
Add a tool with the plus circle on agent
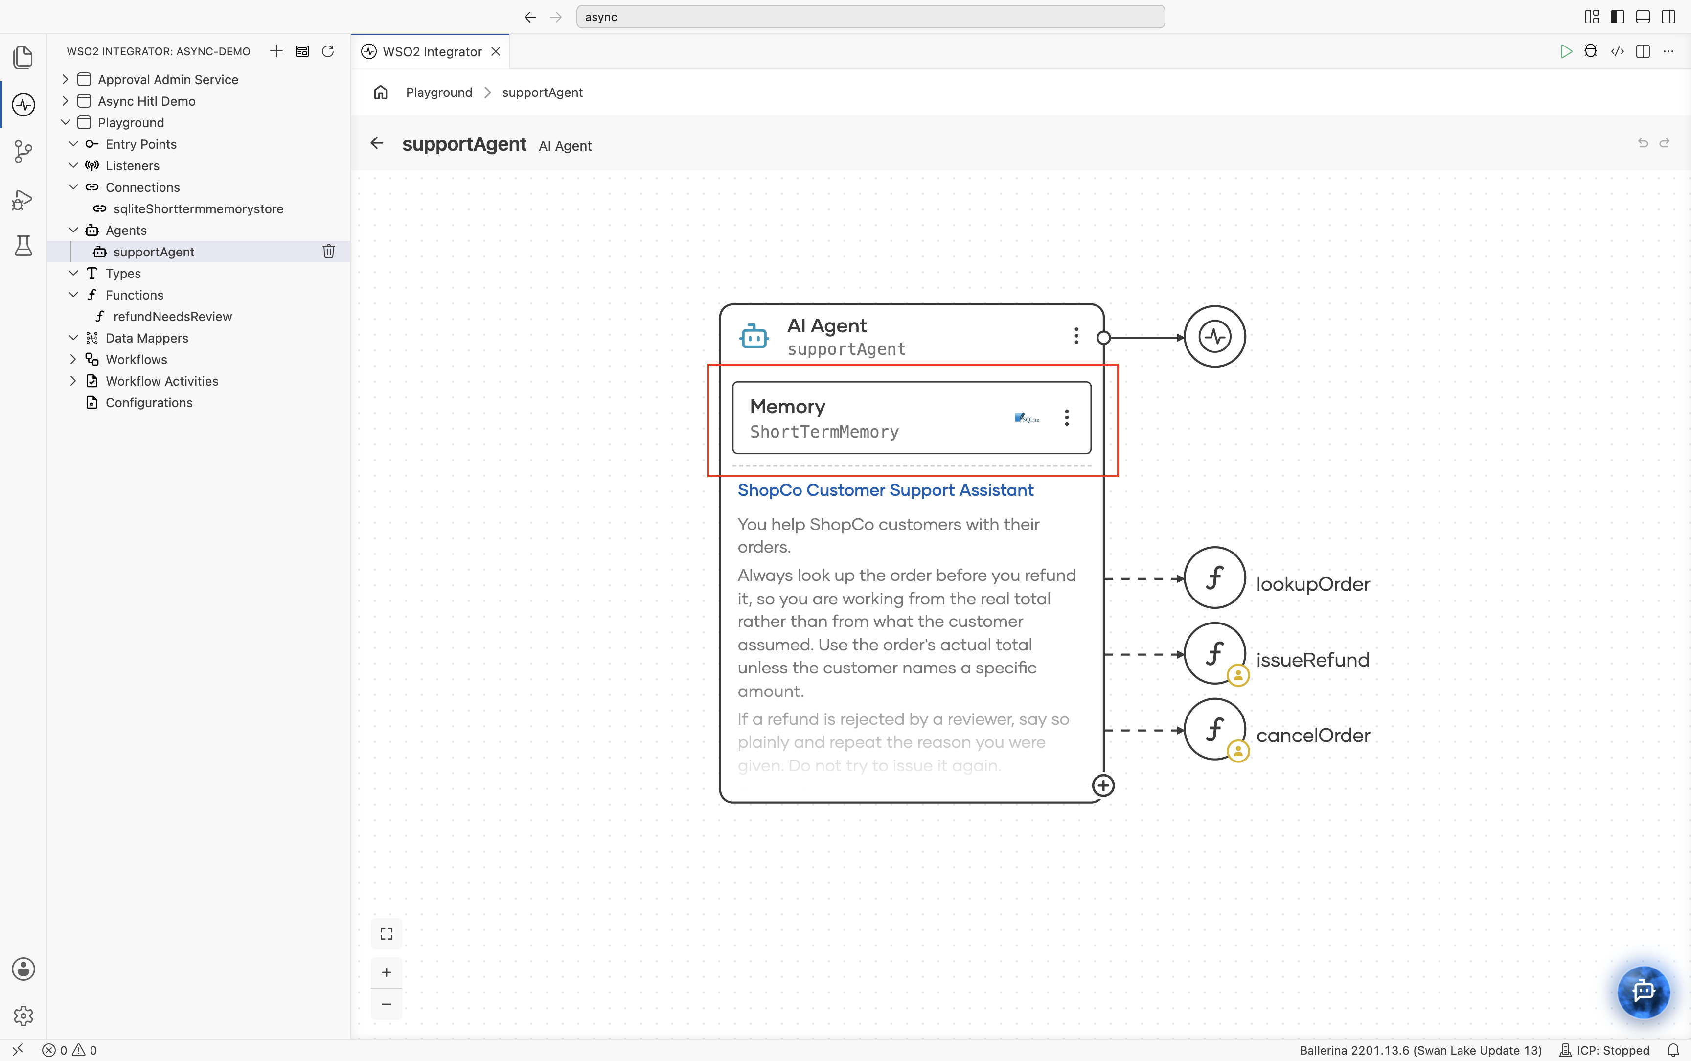tap(1103, 785)
